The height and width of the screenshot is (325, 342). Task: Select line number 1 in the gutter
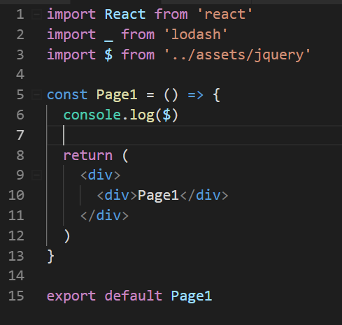tap(20, 15)
